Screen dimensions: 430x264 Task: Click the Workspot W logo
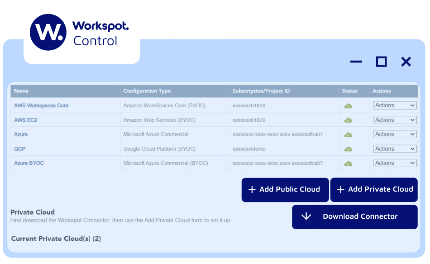[x=48, y=33]
